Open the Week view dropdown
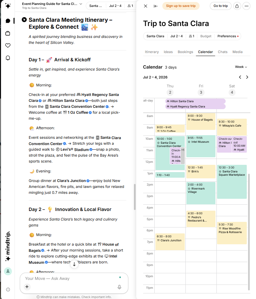Screen dimensions: 256x299 (x=241, y=67)
